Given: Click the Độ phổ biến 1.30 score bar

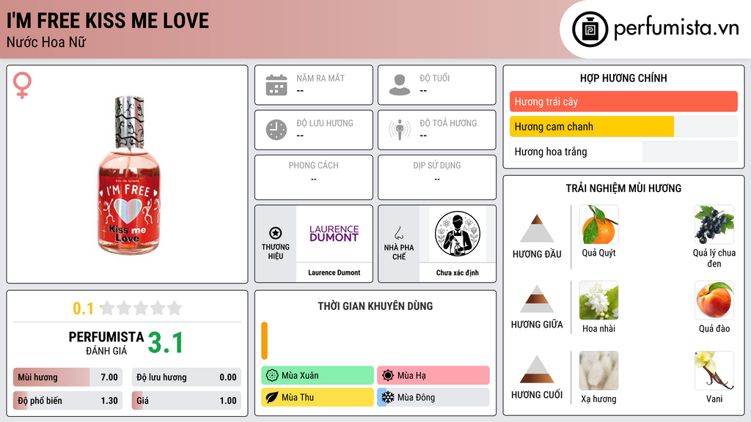Looking at the screenshot, I should pos(67,401).
